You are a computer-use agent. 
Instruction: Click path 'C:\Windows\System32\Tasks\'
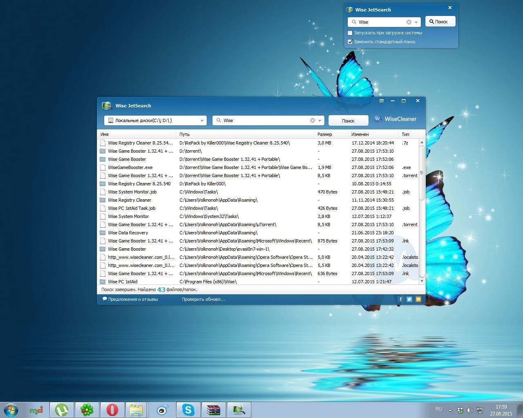click(209, 216)
